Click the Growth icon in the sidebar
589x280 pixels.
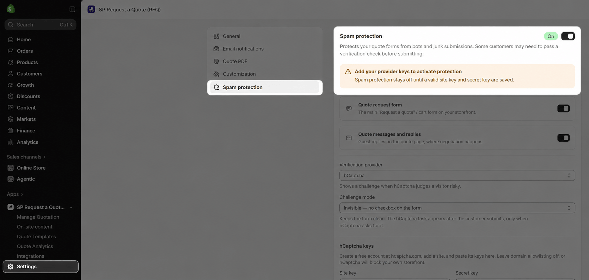(11, 85)
